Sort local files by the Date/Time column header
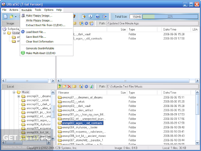The height and width of the screenshot is (151, 201). (x=176, y=92)
